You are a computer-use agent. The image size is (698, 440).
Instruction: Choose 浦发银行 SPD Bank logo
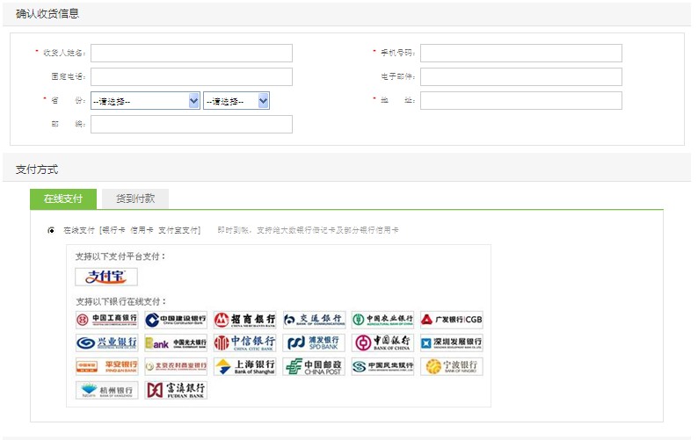(314, 343)
